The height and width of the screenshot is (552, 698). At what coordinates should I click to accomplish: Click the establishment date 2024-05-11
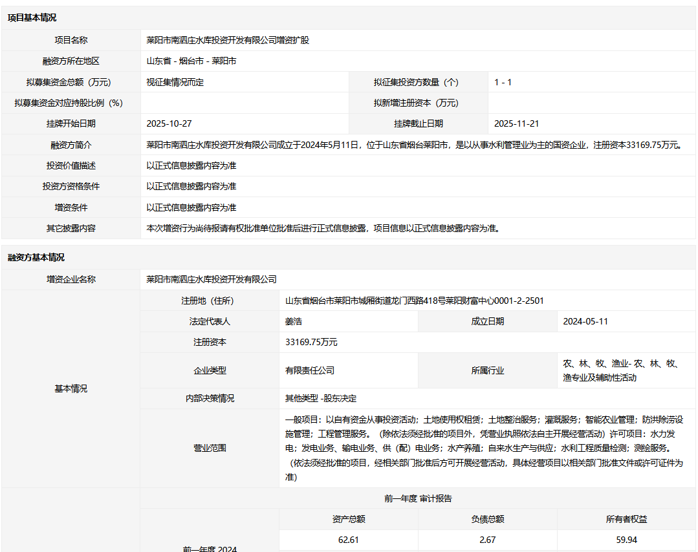coord(585,321)
